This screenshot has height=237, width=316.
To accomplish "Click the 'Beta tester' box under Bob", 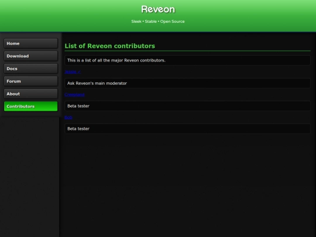I will [187, 129].
